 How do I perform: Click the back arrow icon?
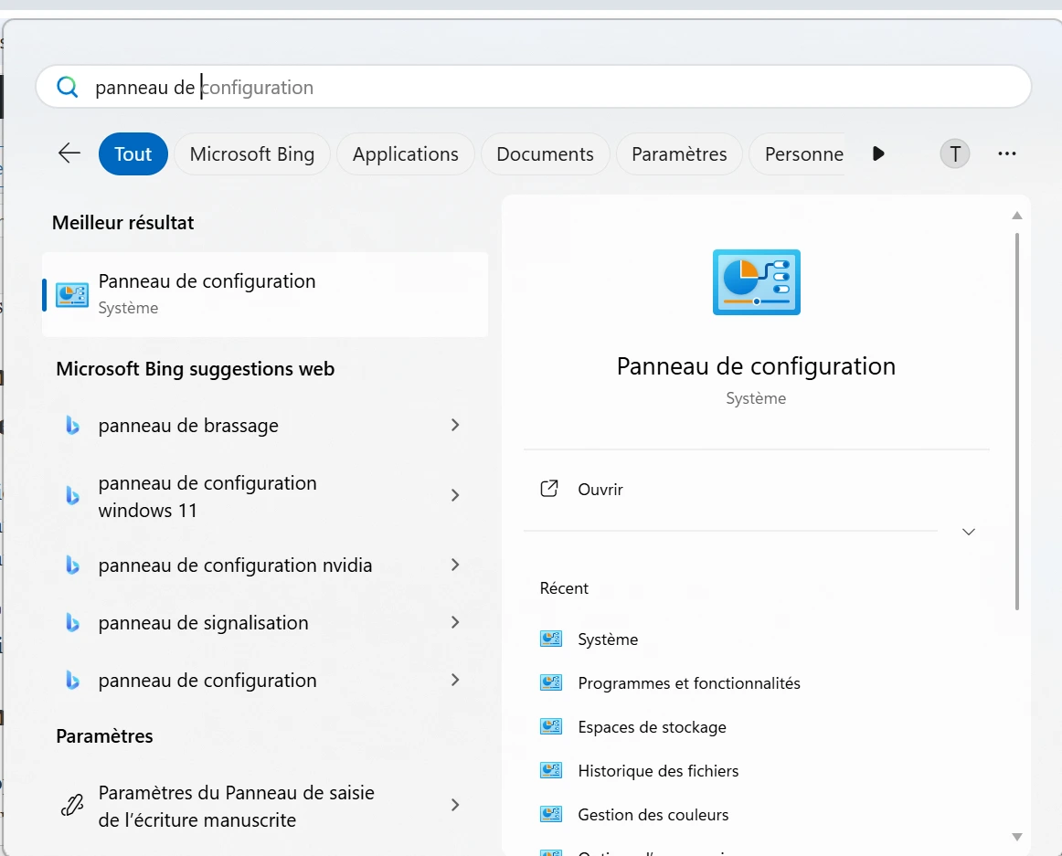point(69,153)
